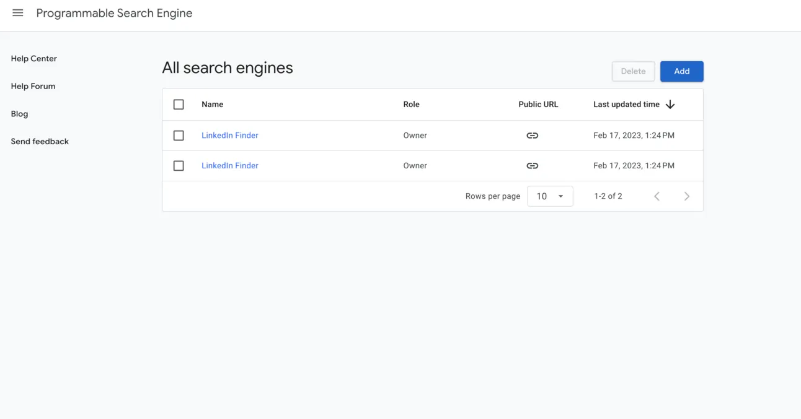Open the first LinkedIn Finder link
The image size is (801, 419).
(x=230, y=136)
